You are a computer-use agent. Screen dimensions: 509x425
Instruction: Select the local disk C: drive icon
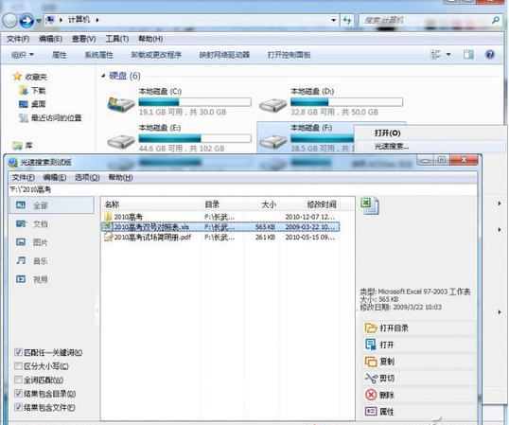click(121, 104)
